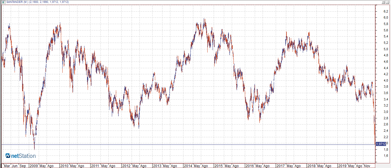Select the 2009 label on time axis
The height and width of the screenshot is (168, 391).
pyautogui.click(x=34, y=166)
